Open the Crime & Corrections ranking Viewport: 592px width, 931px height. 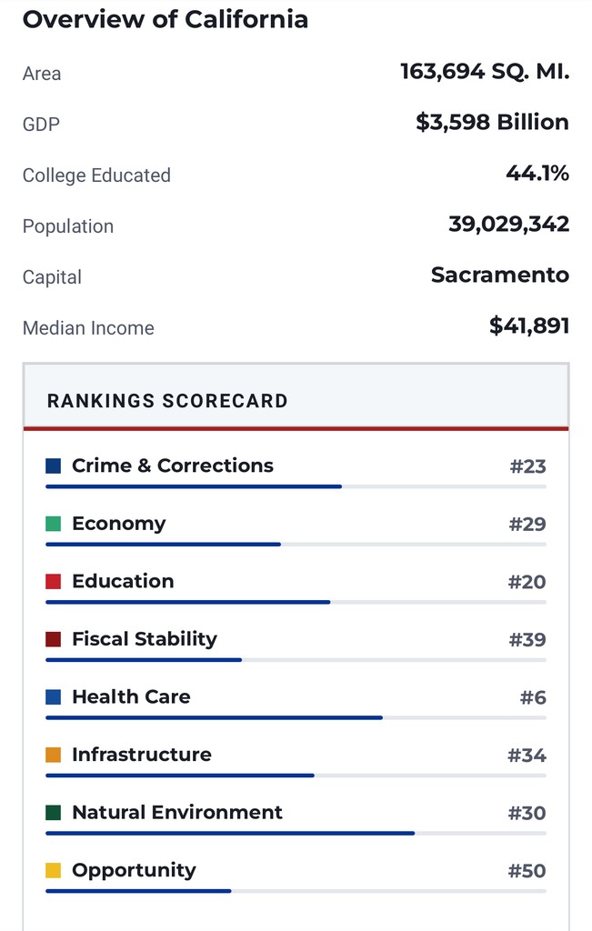(x=173, y=465)
